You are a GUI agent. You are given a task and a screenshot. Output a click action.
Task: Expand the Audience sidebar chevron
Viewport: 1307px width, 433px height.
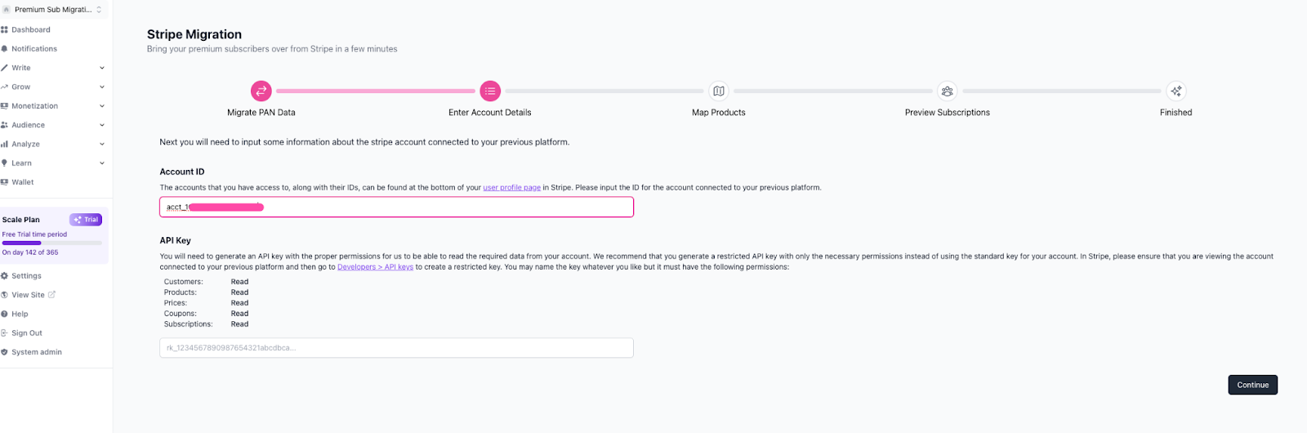(102, 125)
